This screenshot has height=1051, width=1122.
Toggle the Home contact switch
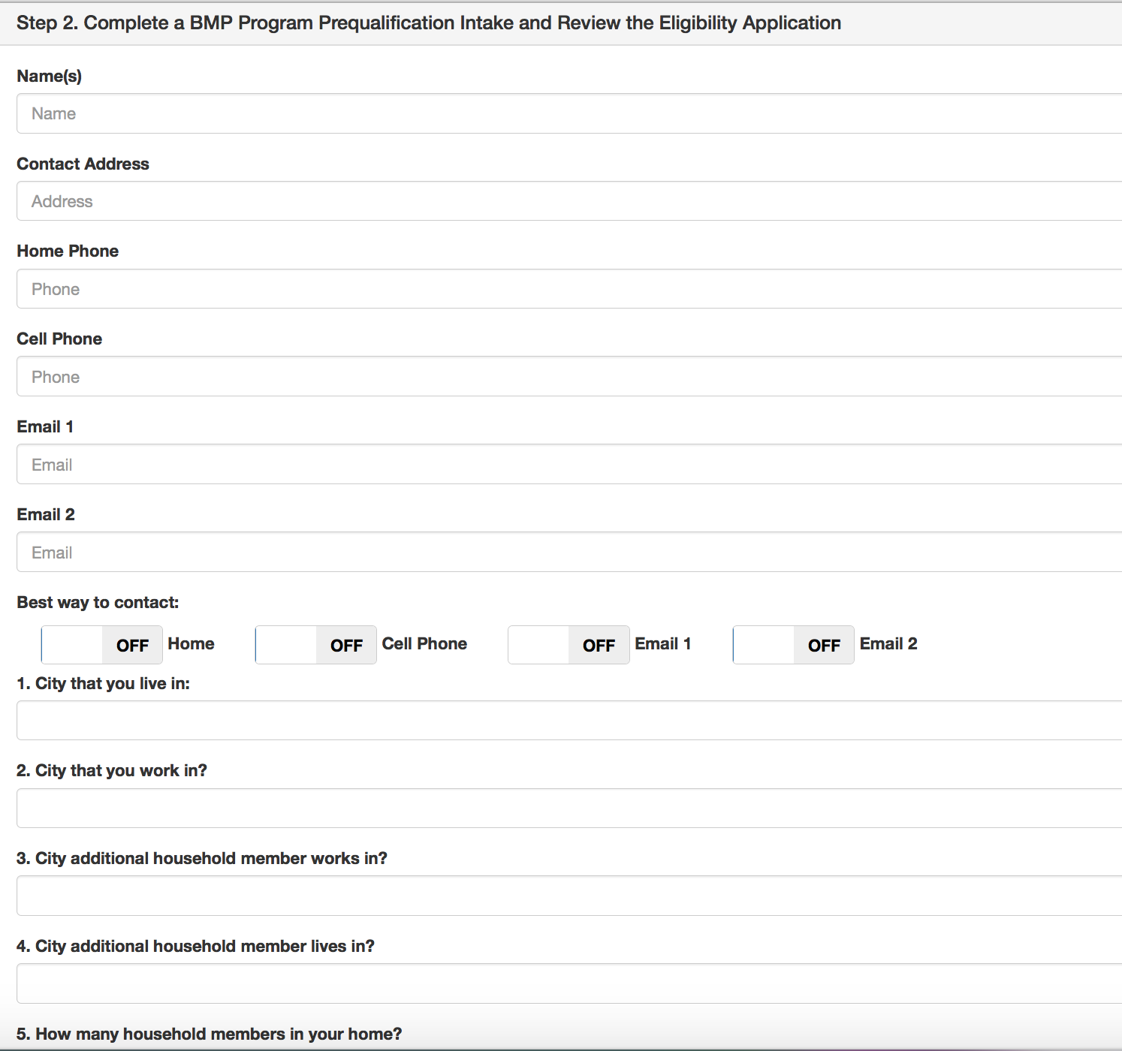102,645
